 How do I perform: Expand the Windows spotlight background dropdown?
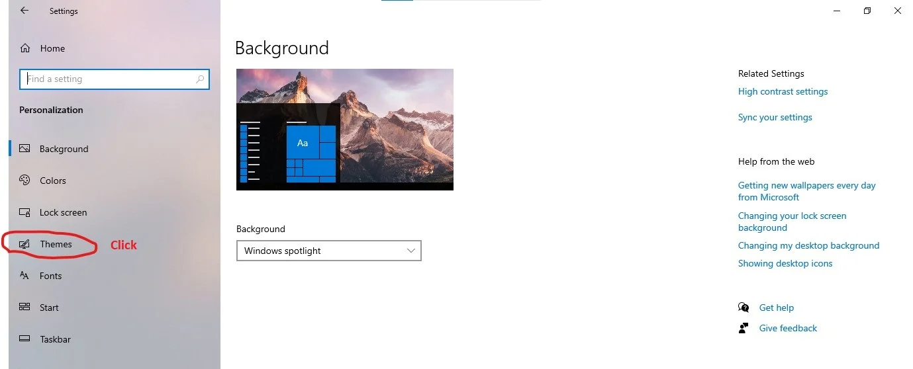click(328, 251)
